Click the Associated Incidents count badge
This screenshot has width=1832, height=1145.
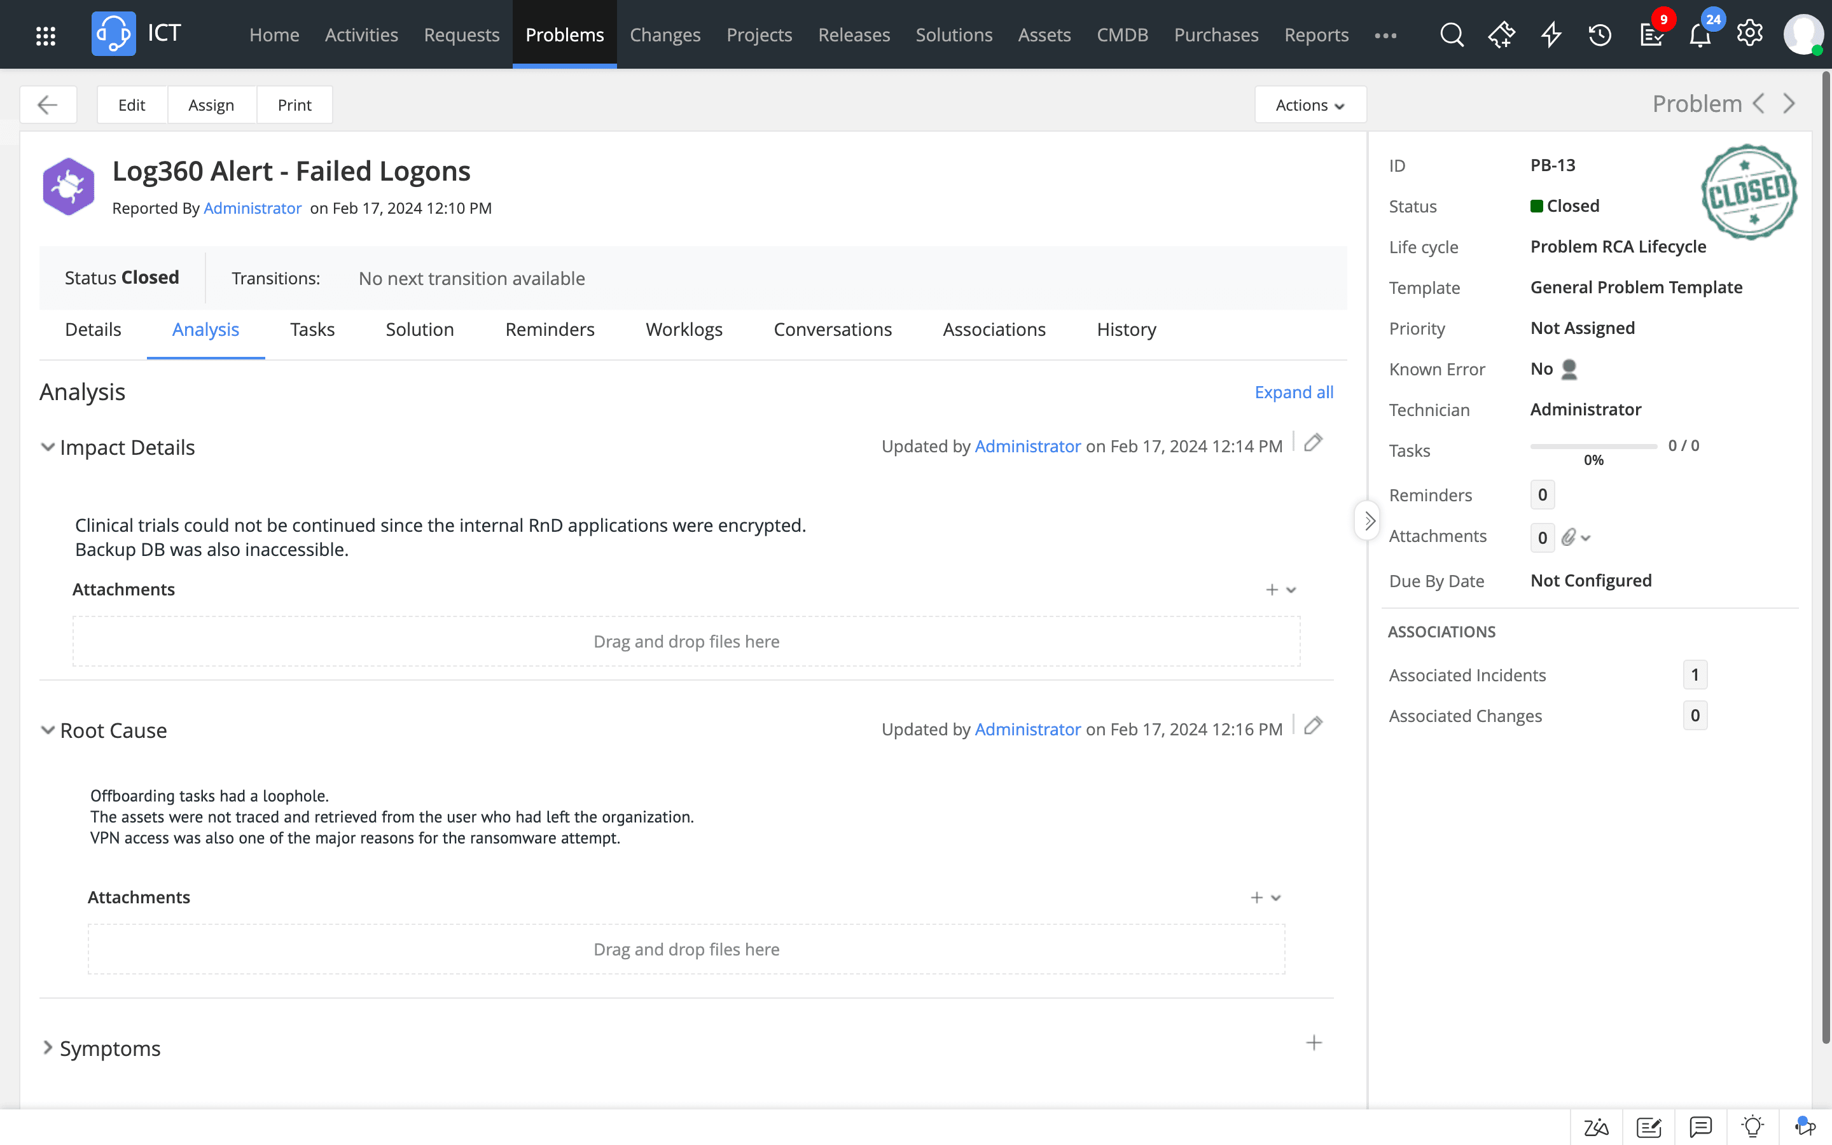pos(1694,675)
